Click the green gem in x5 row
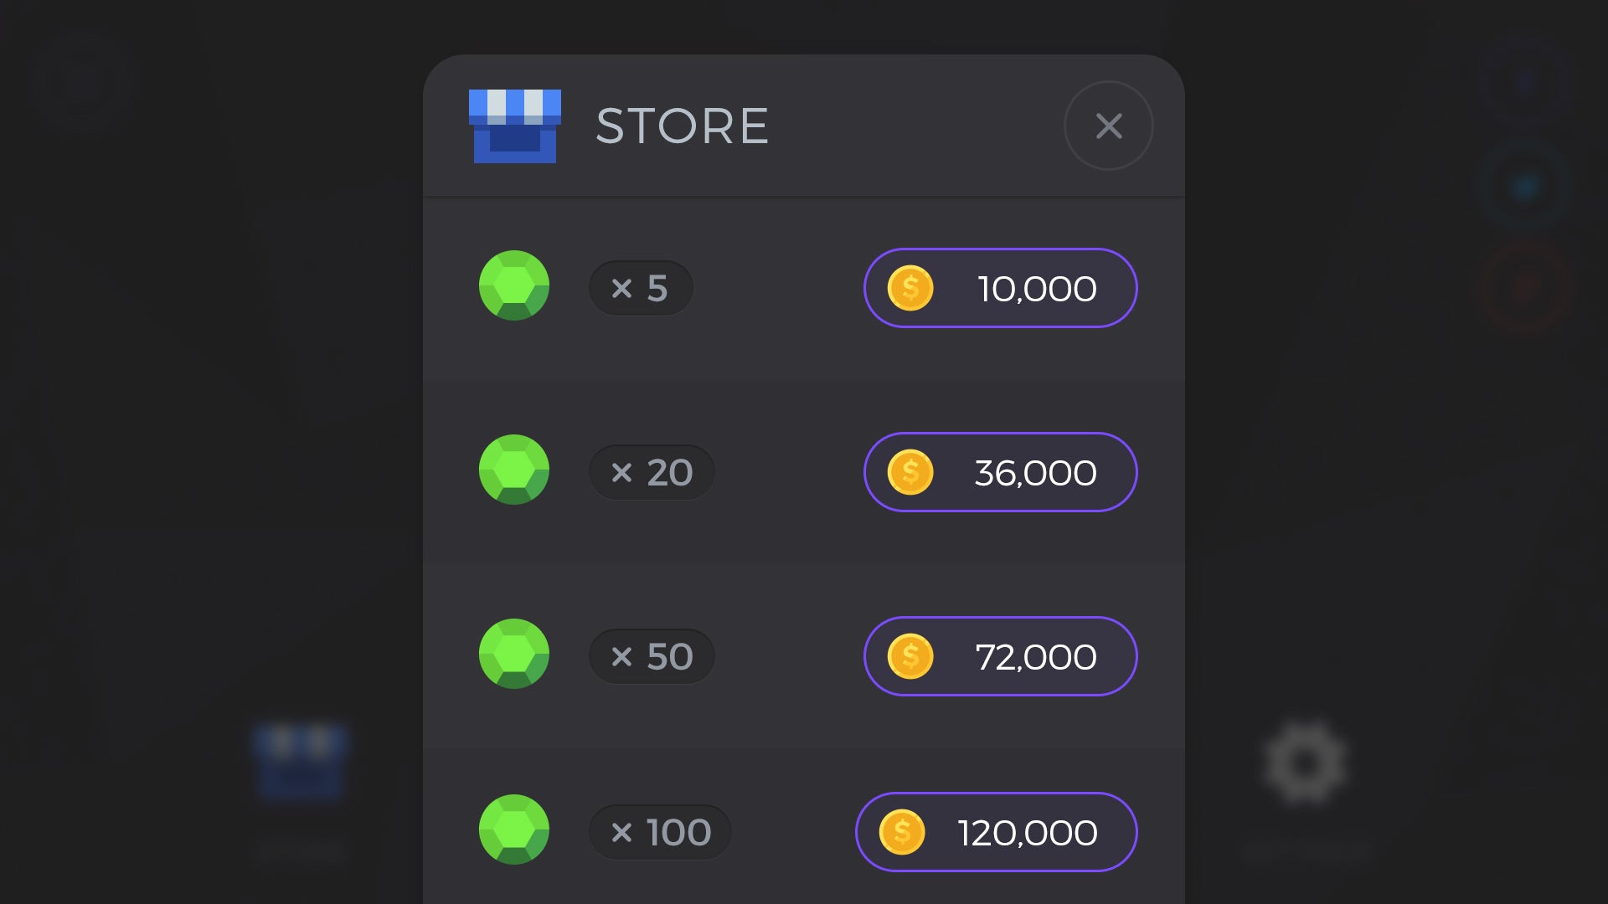This screenshot has width=1608, height=904. 513,285
